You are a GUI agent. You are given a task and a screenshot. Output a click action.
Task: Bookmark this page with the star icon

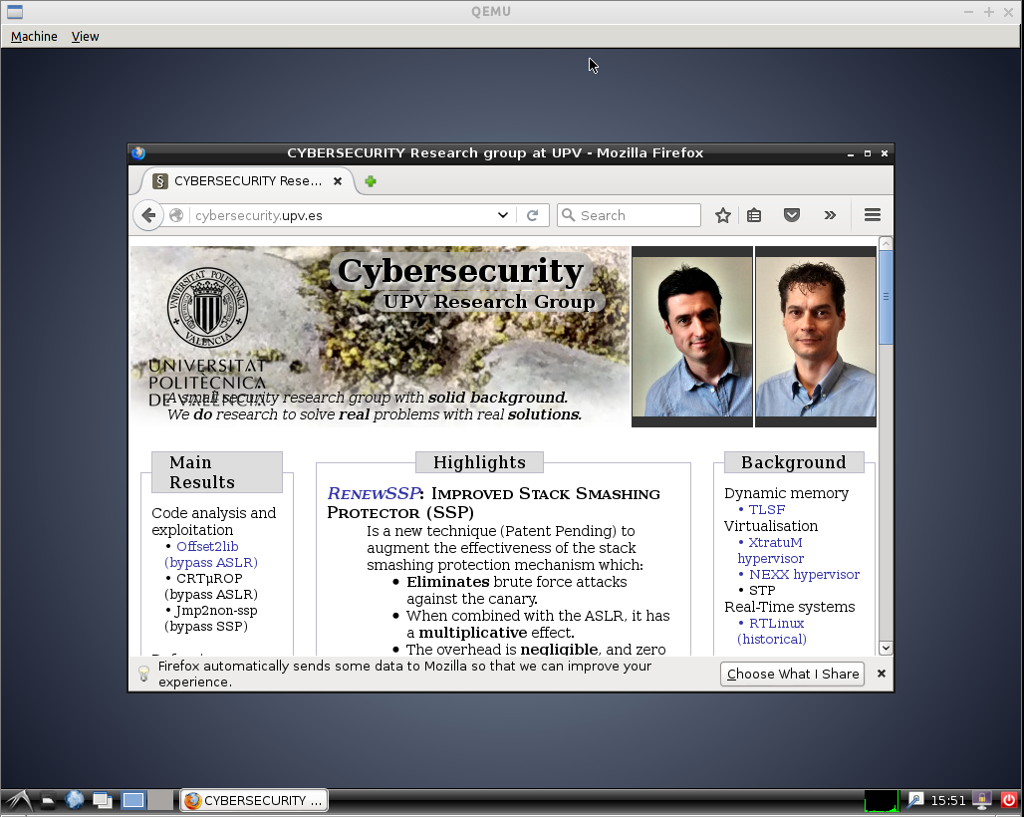723,215
